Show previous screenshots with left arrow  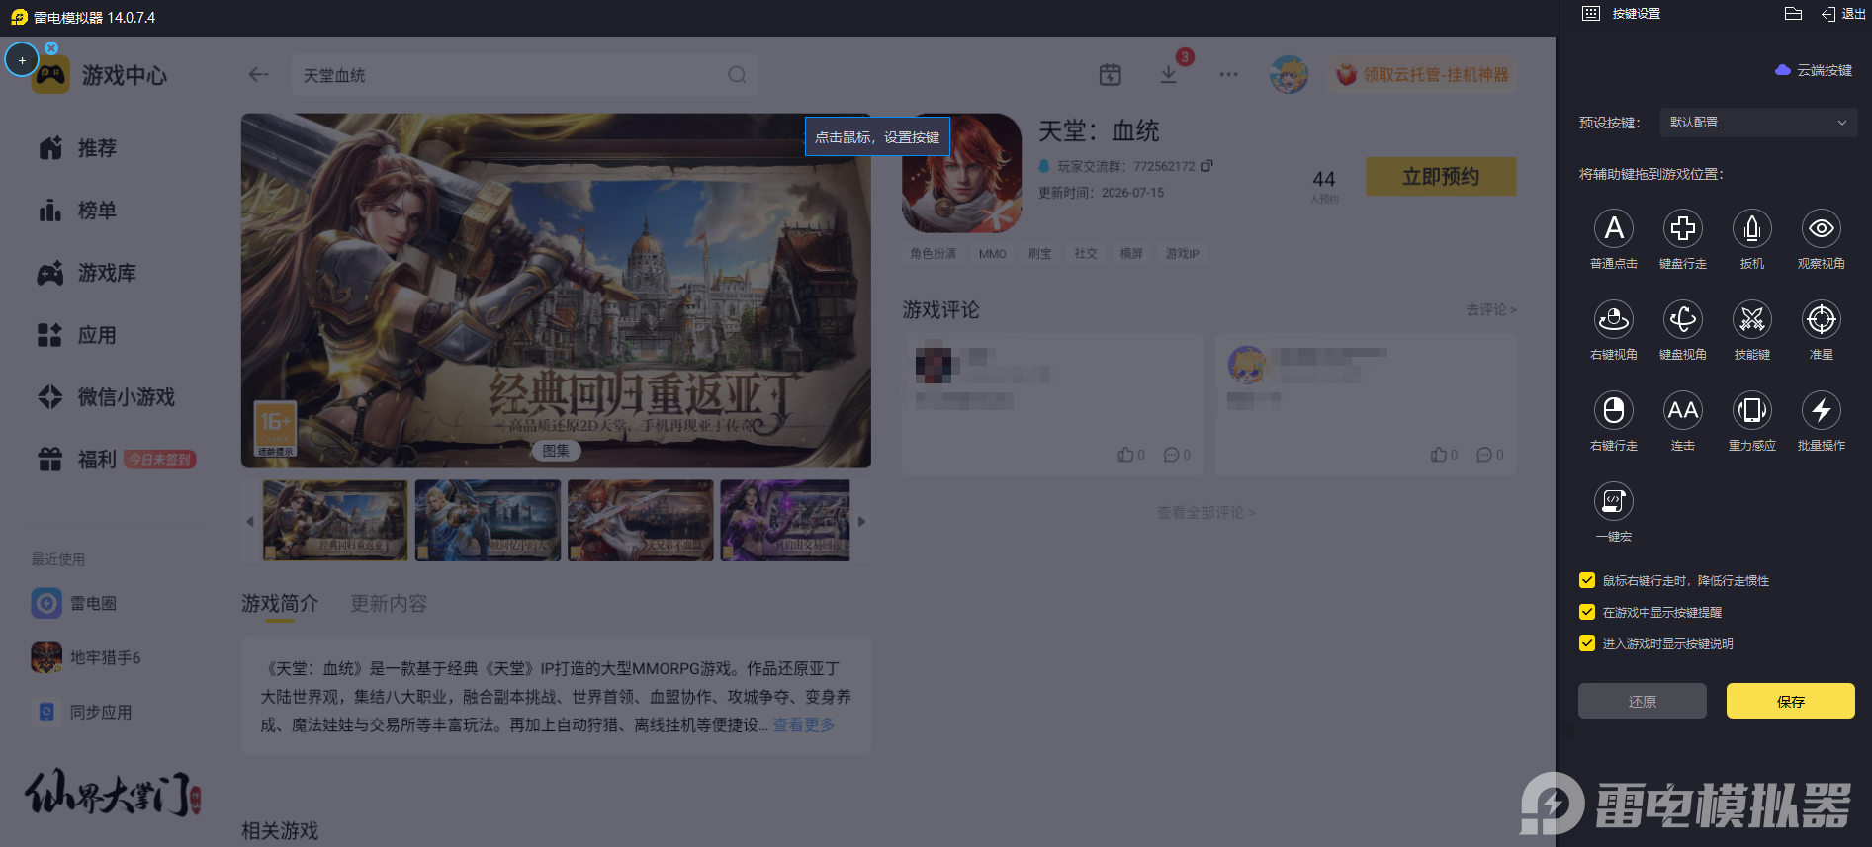[x=250, y=521]
